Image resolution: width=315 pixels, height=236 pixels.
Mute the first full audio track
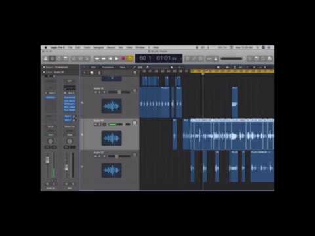[x=96, y=92]
